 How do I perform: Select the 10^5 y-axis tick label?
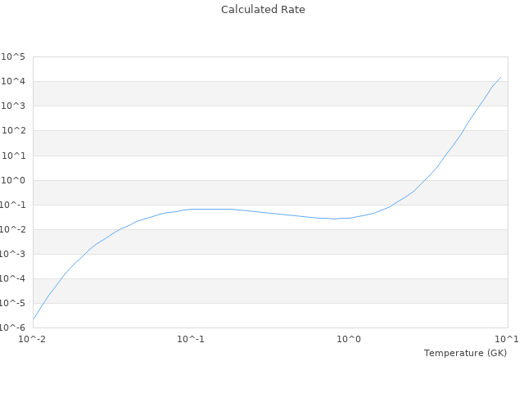[13, 56]
